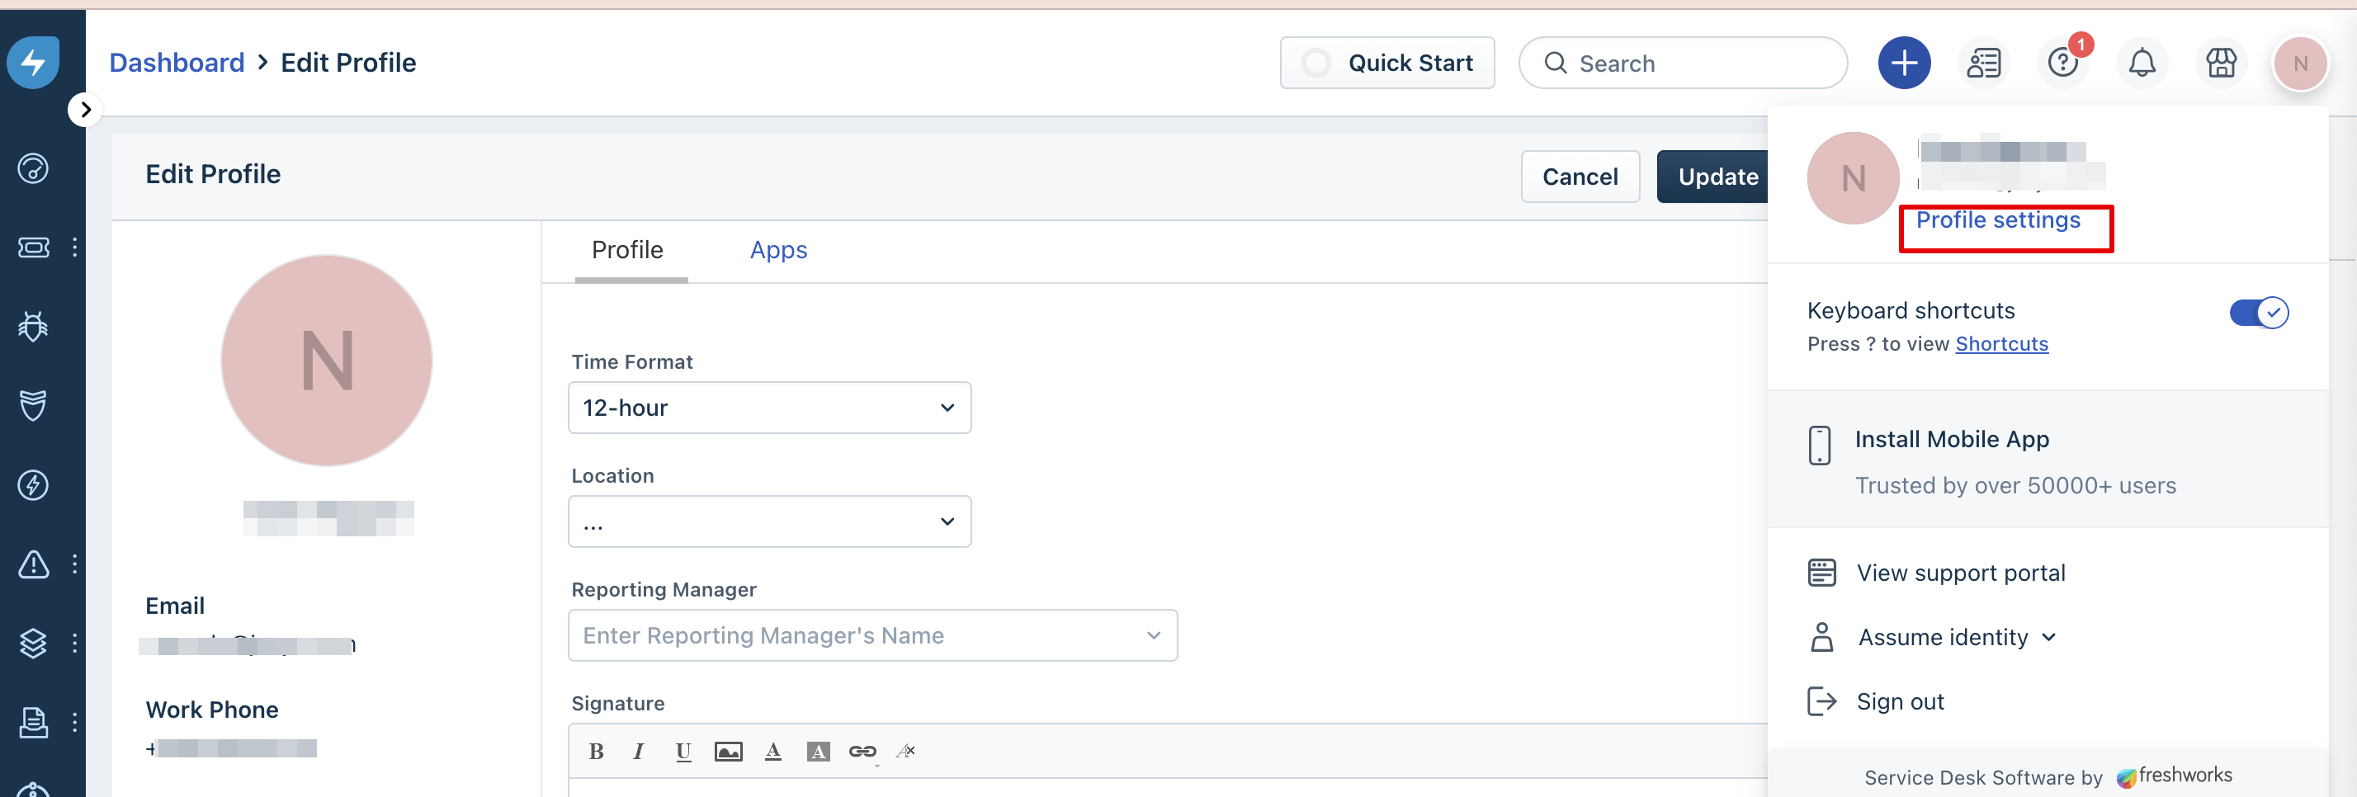Open the Location dropdown
This screenshot has height=797, width=2357.
pos(768,521)
